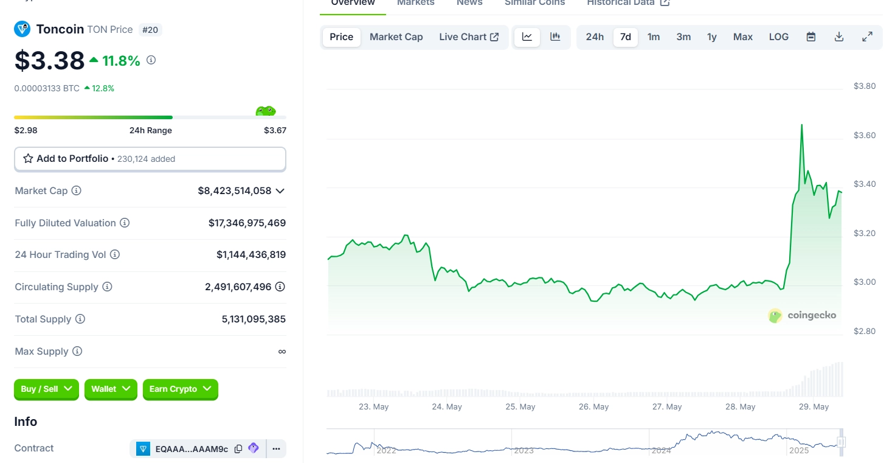Select 1y time range

pos(712,37)
